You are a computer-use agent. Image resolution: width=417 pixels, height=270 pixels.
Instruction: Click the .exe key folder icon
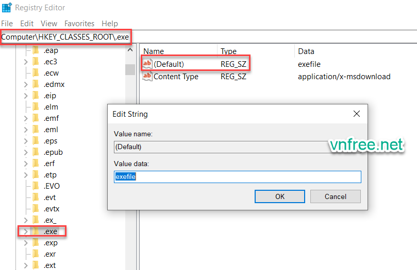coord(36,231)
